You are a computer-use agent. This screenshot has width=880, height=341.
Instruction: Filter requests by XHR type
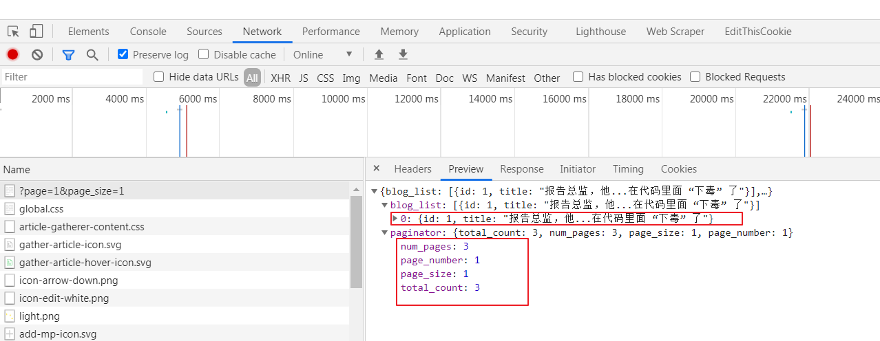point(280,78)
